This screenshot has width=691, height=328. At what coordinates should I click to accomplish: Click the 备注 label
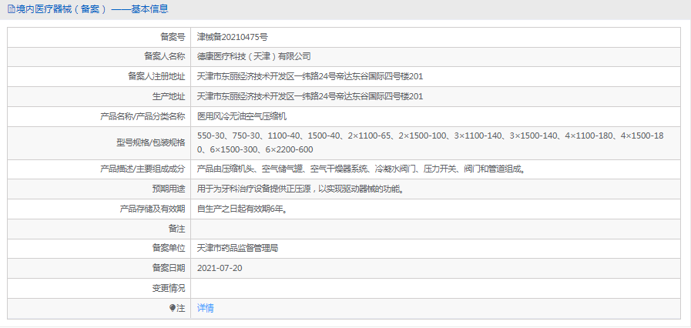tap(176, 229)
